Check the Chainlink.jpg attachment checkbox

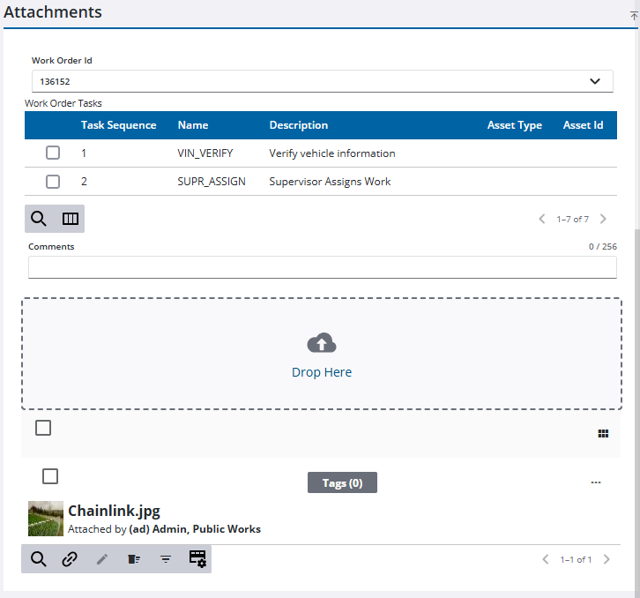(x=50, y=476)
